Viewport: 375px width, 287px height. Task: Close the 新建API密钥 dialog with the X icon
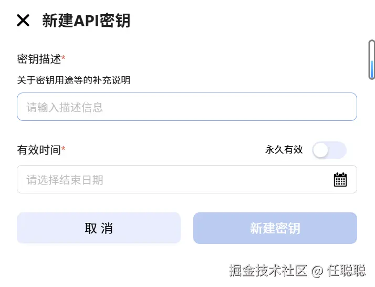pos(23,20)
